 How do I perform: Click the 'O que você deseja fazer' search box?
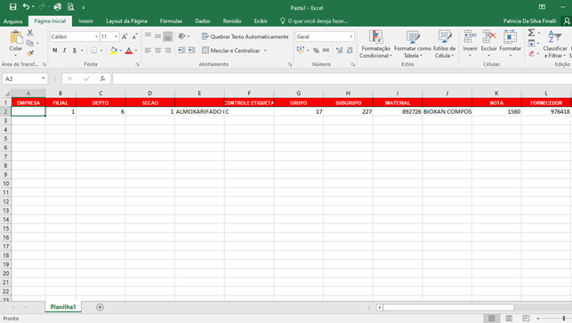pyautogui.click(x=314, y=21)
